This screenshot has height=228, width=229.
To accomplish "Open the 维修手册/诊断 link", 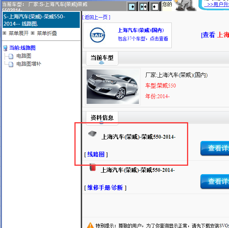I will (x=105, y=188).
